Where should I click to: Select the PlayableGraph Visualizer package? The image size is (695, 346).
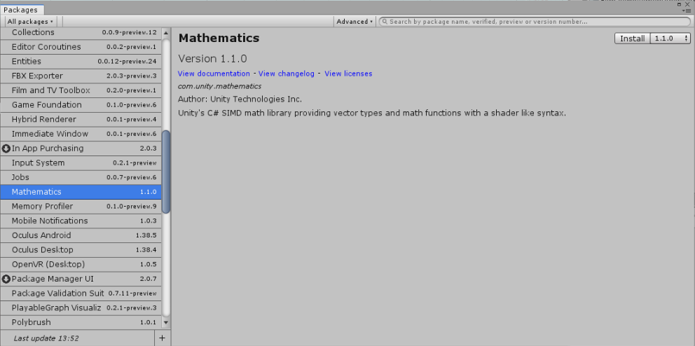click(x=81, y=308)
